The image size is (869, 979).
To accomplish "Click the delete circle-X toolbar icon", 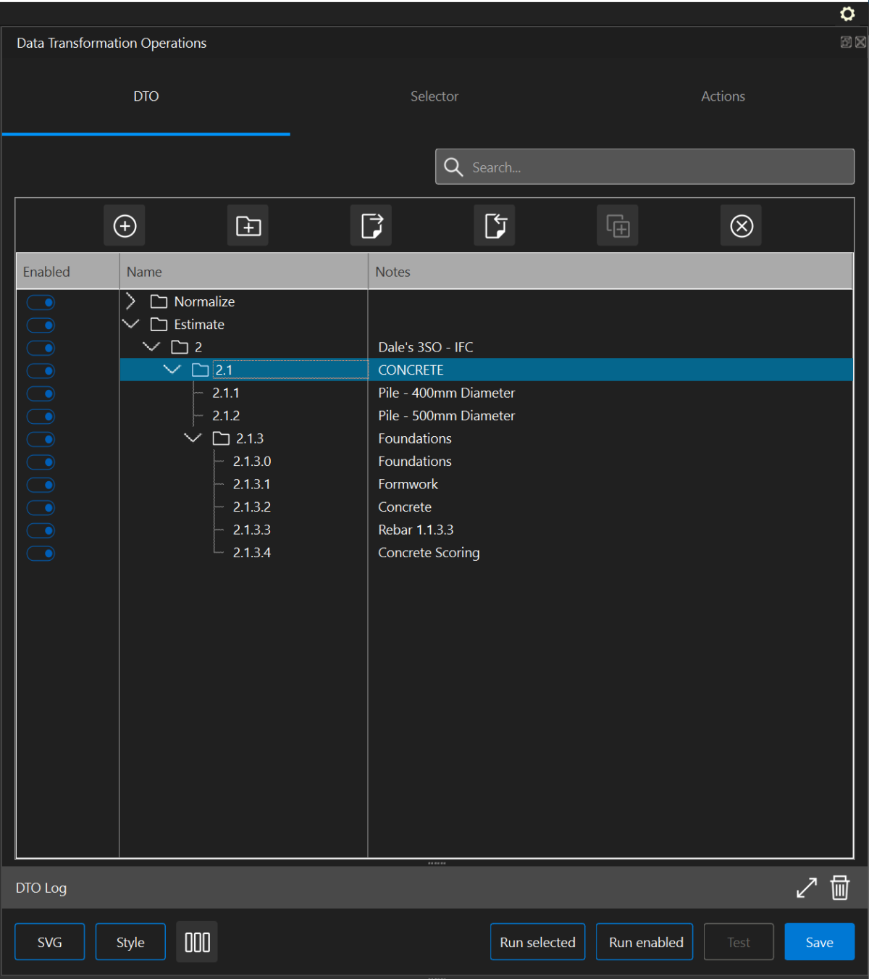I will (742, 226).
